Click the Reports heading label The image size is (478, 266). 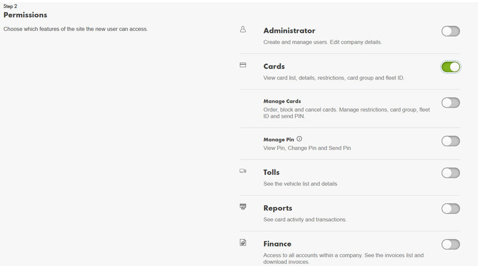coord(277,208)
